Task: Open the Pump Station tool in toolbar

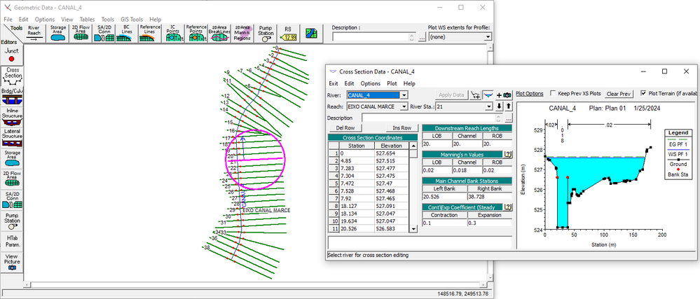Action: (266, 34)
